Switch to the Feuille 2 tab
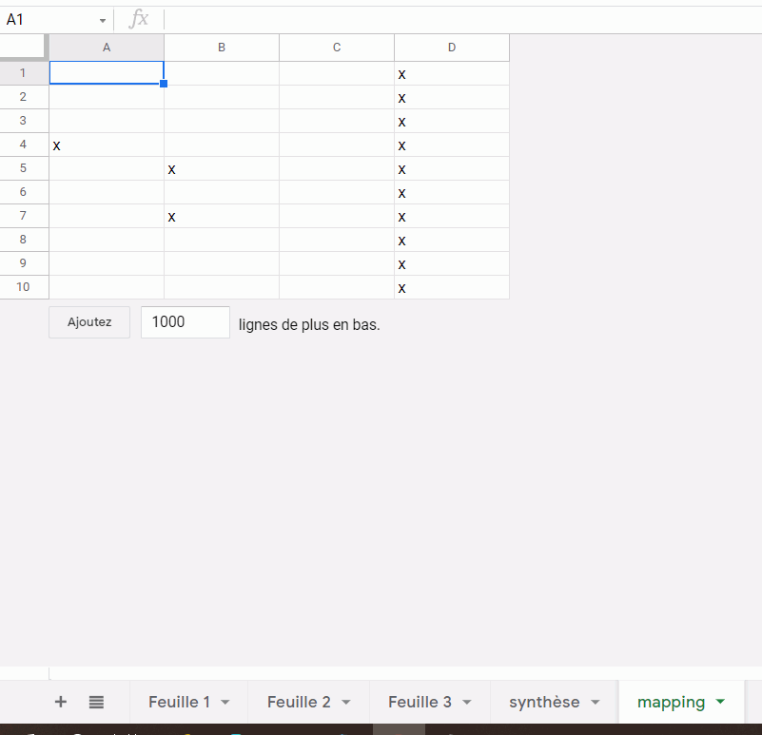This screenshot has height=735, width=762. click(x=299, y=703)
